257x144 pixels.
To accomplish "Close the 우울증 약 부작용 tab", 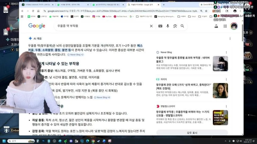I will click(x=158, y=5).
